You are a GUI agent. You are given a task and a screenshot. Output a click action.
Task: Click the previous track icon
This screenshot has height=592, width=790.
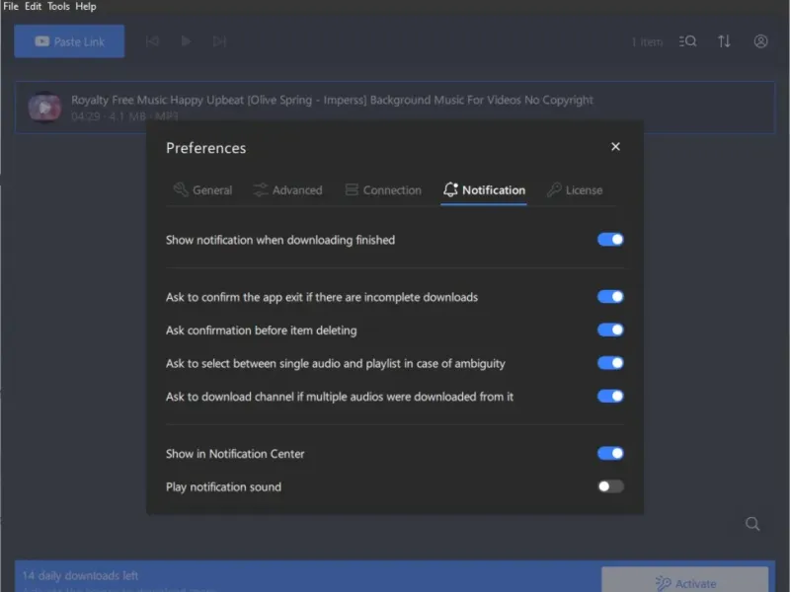152,41
